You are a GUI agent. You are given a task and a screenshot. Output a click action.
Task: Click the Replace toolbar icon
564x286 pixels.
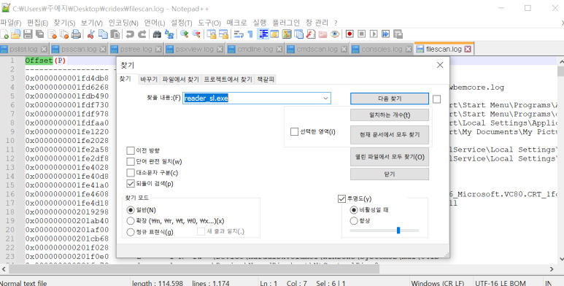[x=169, y=34]
